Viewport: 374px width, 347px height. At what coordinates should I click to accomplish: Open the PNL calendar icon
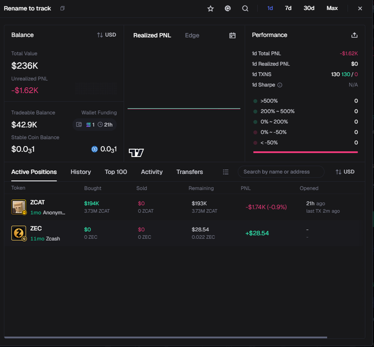(232, 35)
